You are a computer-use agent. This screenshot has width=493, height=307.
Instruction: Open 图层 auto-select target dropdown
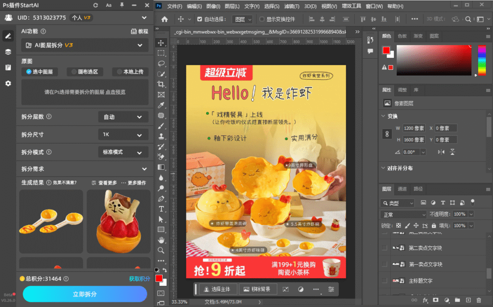coord(242,19)
